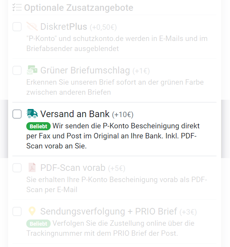Click the crossed-out eye DiskretPlus icon
Image resolution: width=230 pixels, height=247 pixels.
pyautogui.click(x=32, y=26)
